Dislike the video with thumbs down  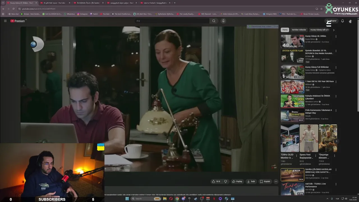(225, 182)
